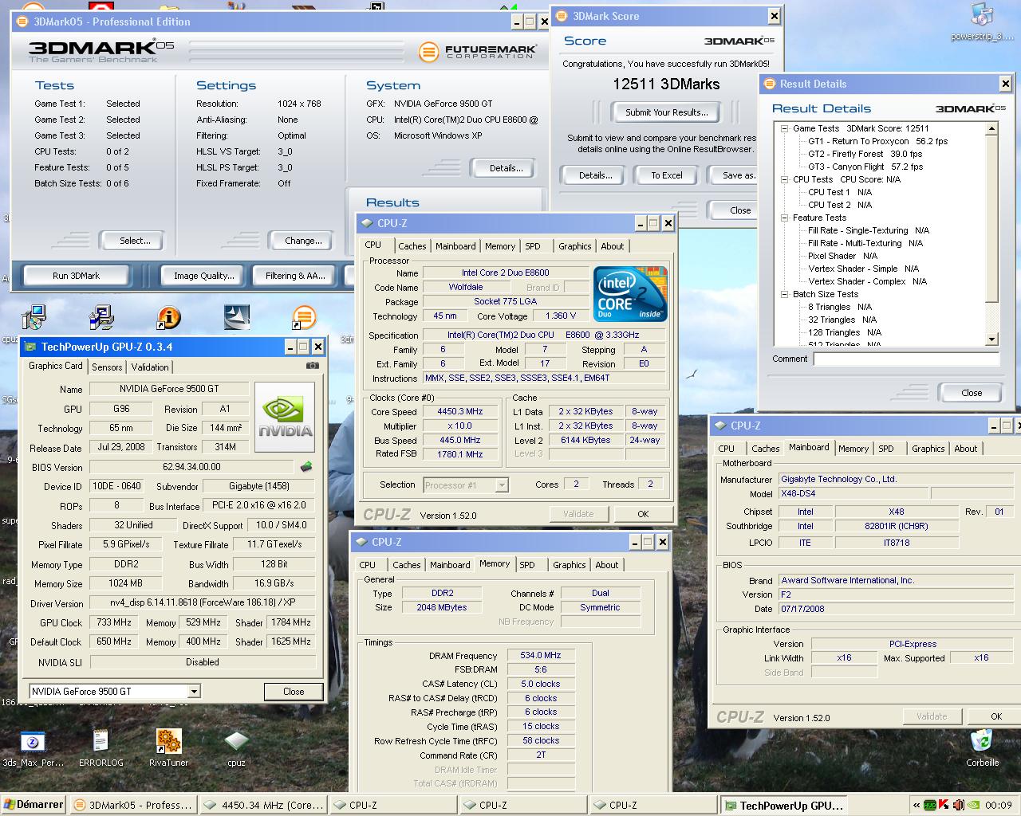This screenshot has width=1021, height=816.
Task: Click the '12511 3DMarks' score text
Action: pos(666,84)
